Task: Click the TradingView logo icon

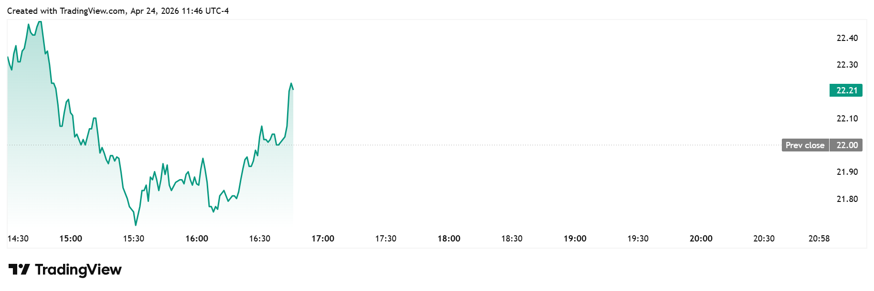Action: pos(19,270)
